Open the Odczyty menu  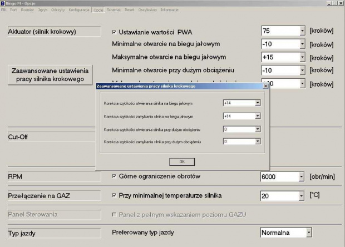[57, 11]
